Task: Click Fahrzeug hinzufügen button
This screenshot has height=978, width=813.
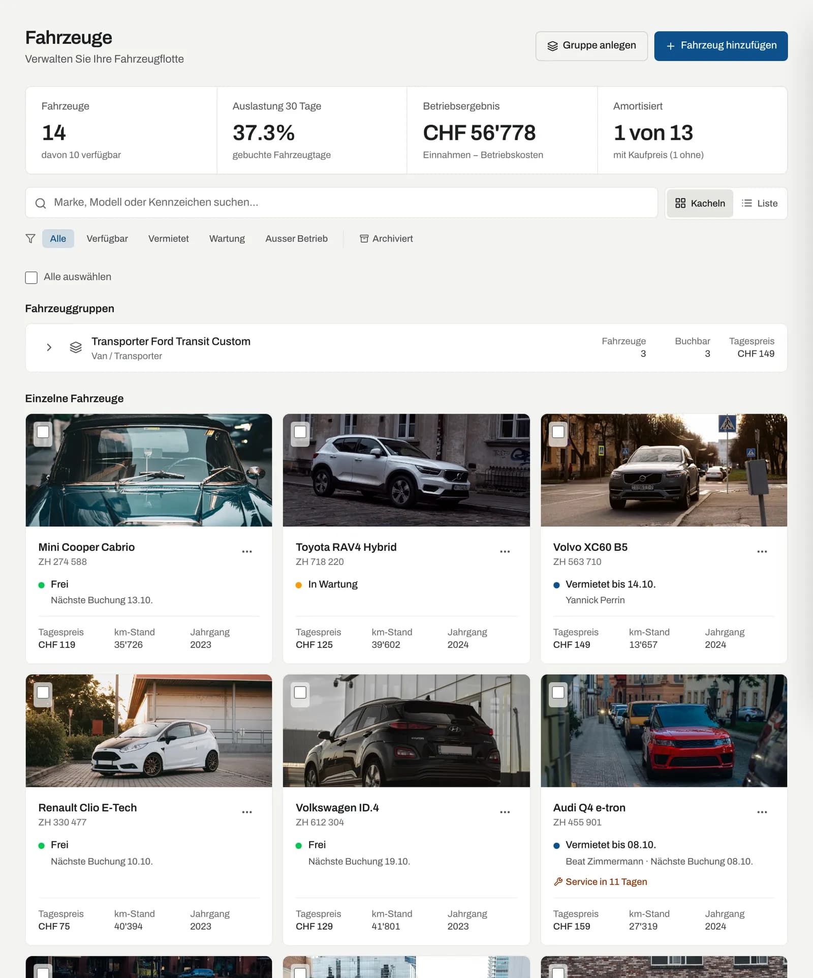Action: click(x=721, y=46)
